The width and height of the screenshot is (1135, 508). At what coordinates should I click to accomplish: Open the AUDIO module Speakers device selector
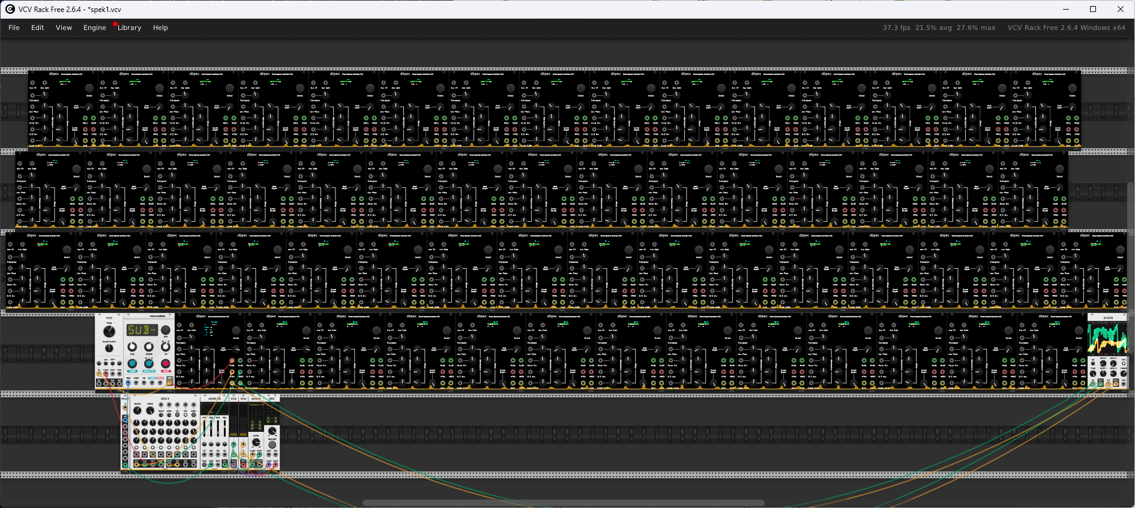(256, 405)
